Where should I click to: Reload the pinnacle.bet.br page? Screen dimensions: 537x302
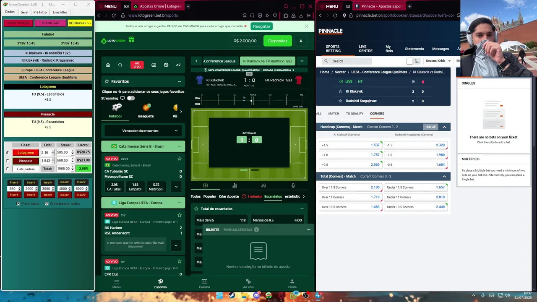click(x=335, y=16)
